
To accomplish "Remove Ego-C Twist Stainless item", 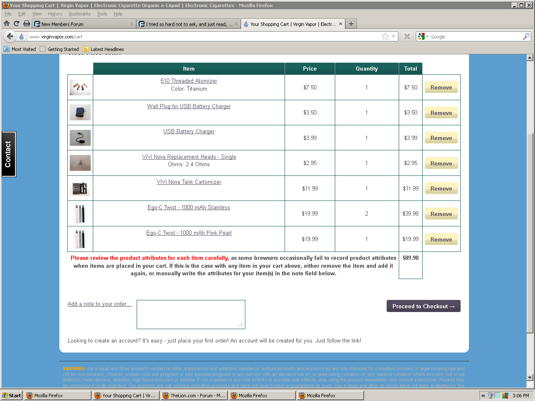I will coord(441,214).
